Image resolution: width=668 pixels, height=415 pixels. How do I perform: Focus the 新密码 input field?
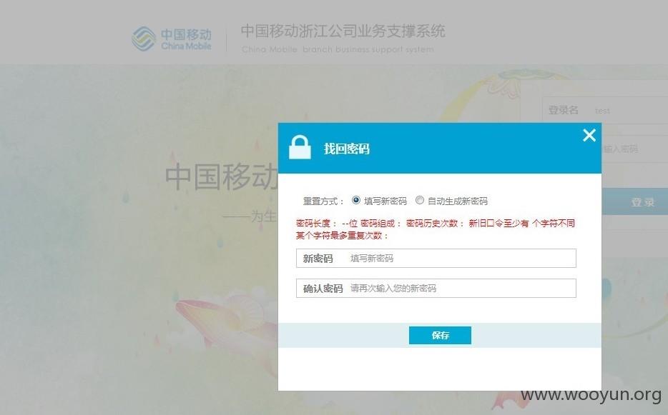point(436,259)
